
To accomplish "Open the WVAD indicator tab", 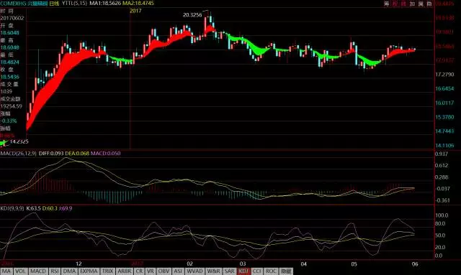I will [194, 271].
